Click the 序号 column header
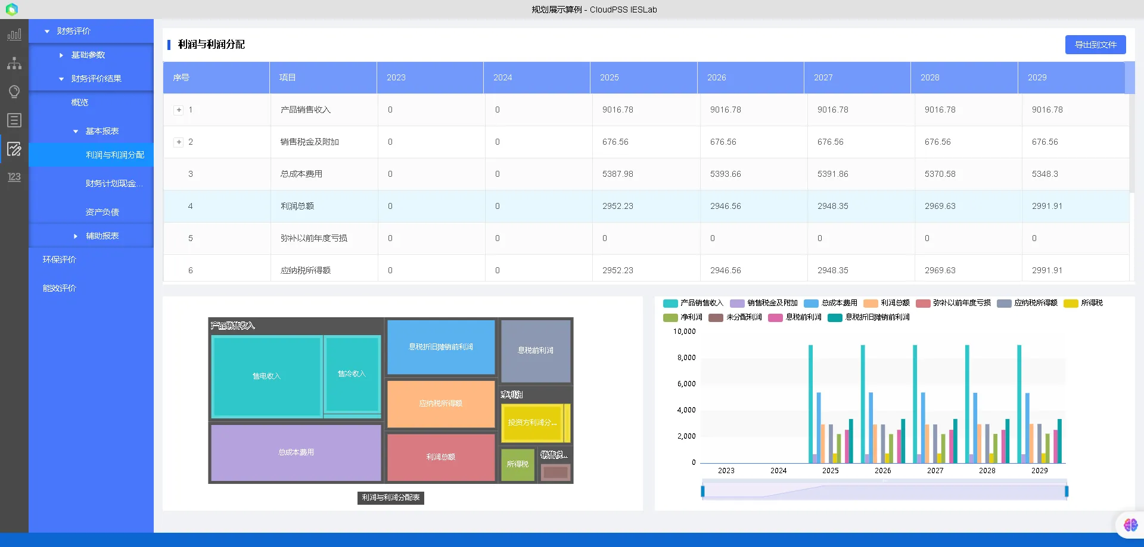1144x547 pixels. [216, 77]
